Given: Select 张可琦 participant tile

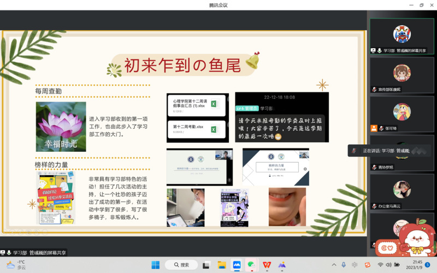Looking at the screenshot, I should point(401,114).
